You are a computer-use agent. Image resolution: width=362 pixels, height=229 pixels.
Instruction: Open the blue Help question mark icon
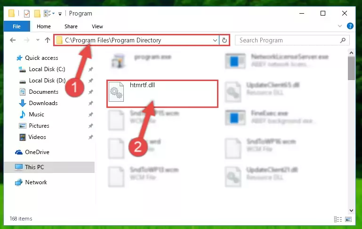[350, 26]
